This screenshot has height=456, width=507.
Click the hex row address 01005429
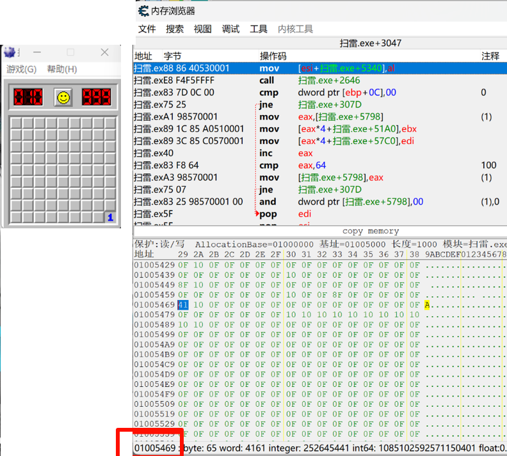[154, 265]
